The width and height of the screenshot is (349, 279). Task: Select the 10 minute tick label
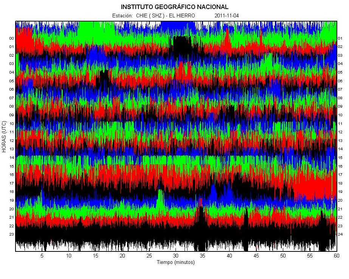69,256
